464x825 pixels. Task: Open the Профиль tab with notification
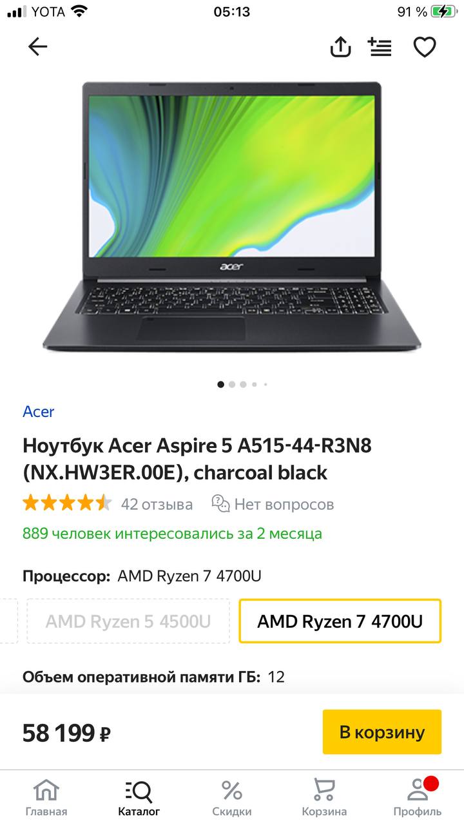coord(418,797)
